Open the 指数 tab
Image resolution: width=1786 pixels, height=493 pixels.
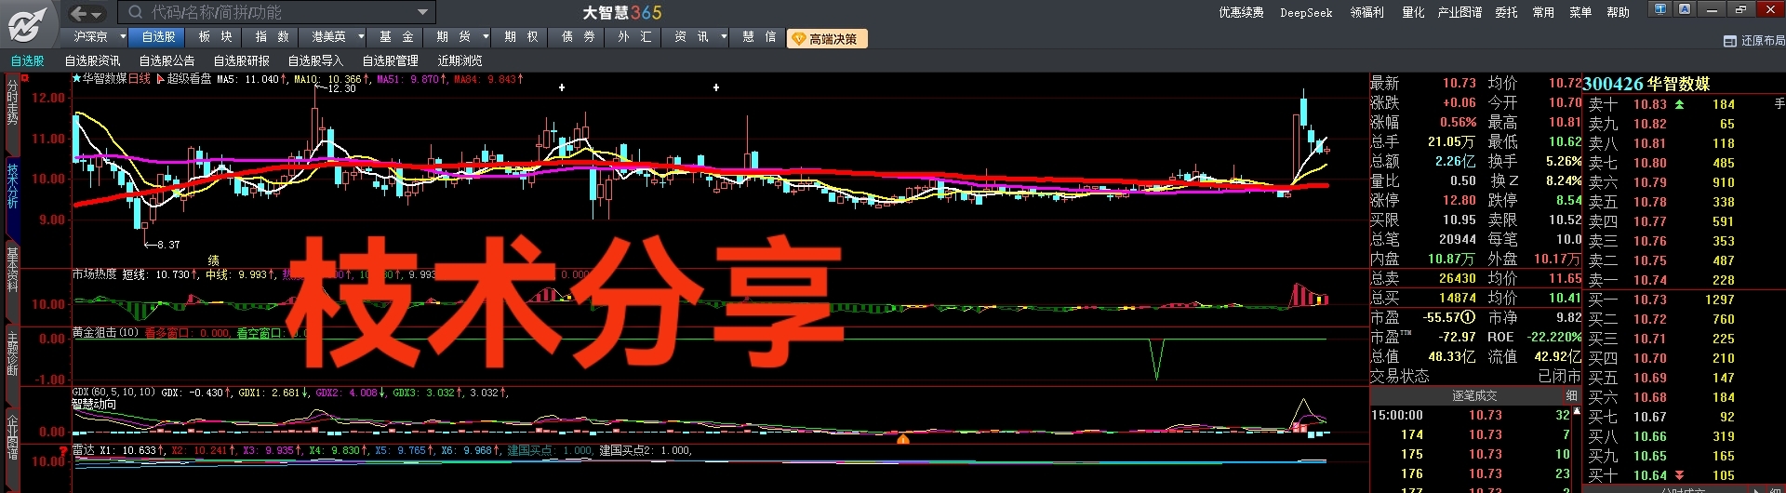(272, 37)
